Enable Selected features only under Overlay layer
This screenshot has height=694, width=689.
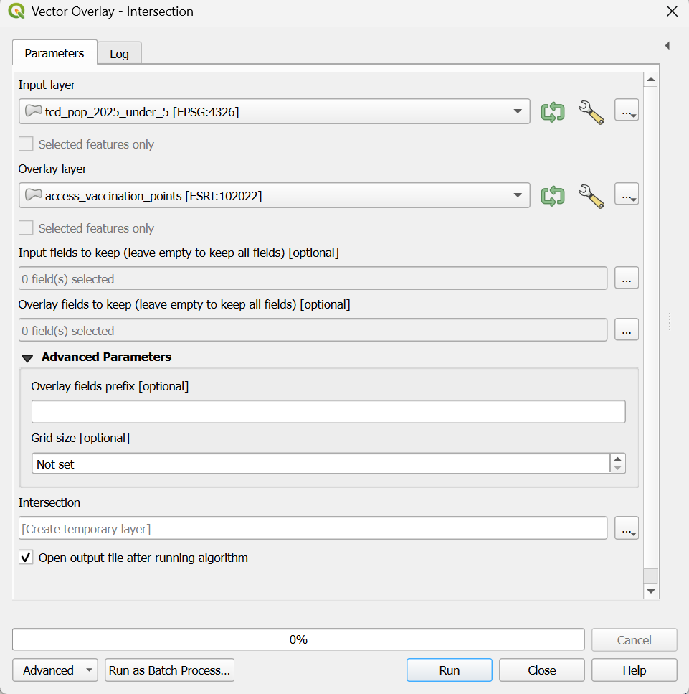[x=26, y=228]
